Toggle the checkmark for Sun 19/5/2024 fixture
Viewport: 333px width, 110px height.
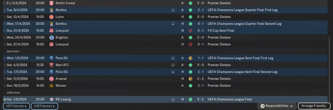5,86
